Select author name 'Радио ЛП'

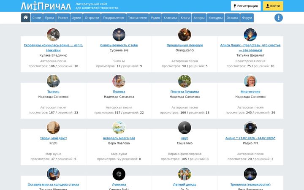(x=250, y=143)
